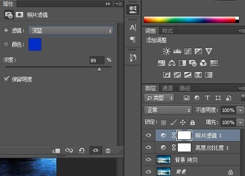The image size is (245, 176).
Task: Switch to the Layers tab
Action: [151, 88]
